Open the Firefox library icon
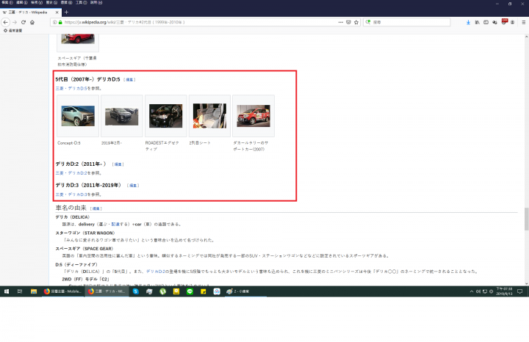Viewport: 529px width, 342px height. [x=477, y=22]
